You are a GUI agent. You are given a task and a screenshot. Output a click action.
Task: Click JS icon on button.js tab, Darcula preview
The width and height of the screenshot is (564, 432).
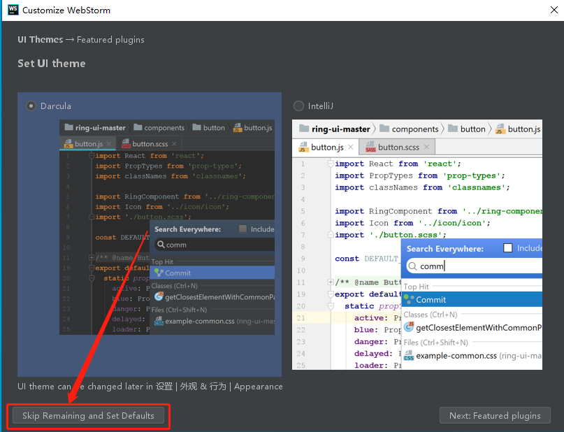[x=68, y=144]
